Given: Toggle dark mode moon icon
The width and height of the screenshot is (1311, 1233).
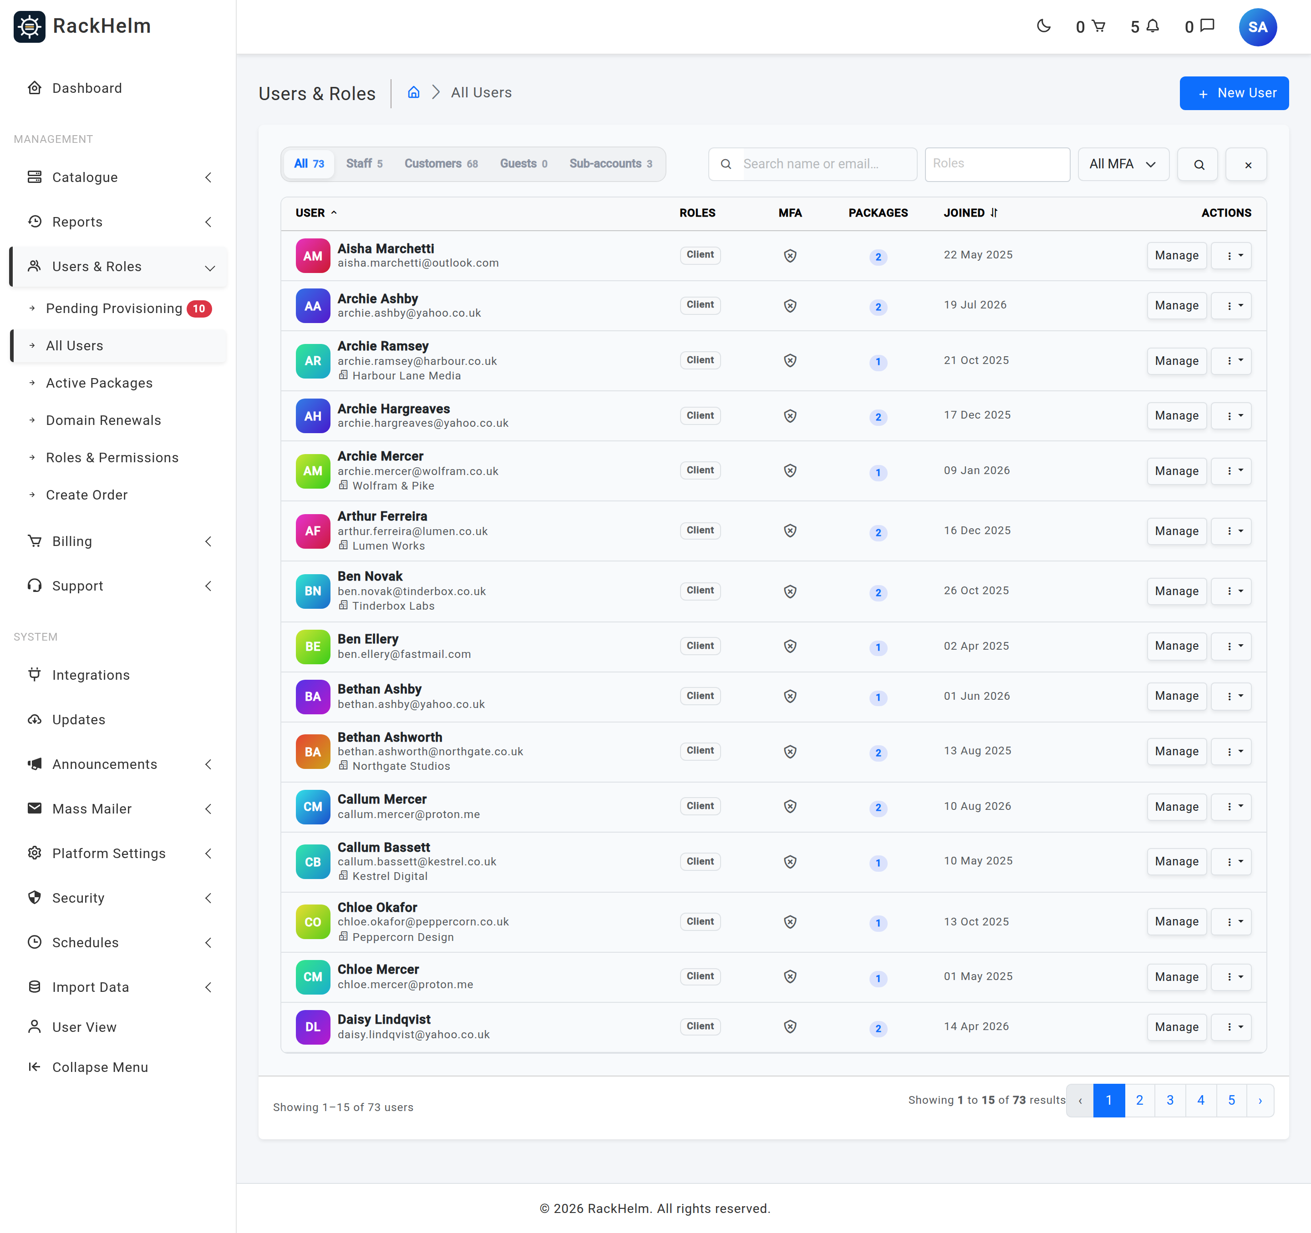Looking at the screenshot, I should coord(1043,25).
